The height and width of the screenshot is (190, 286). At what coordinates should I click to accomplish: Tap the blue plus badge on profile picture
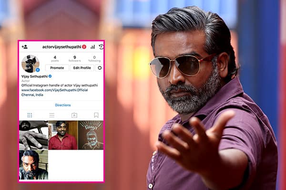click(38, 70)
